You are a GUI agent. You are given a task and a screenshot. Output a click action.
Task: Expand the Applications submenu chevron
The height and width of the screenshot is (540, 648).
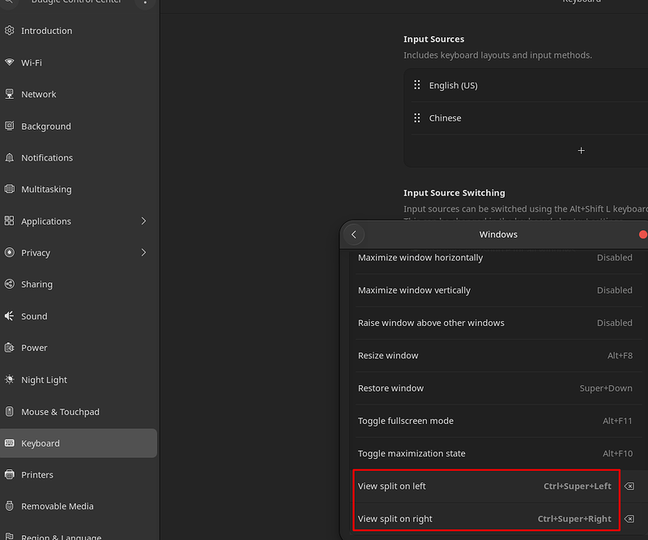(x=143, y=221)
